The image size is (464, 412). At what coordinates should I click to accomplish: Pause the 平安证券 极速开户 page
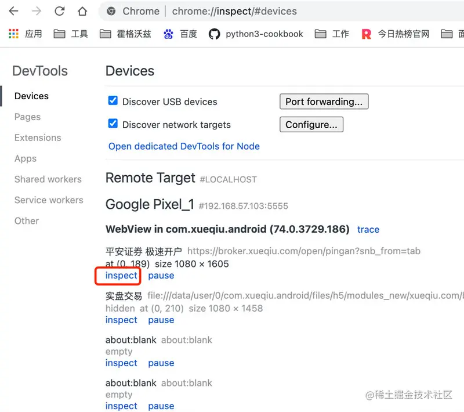[x=161, y=276]
